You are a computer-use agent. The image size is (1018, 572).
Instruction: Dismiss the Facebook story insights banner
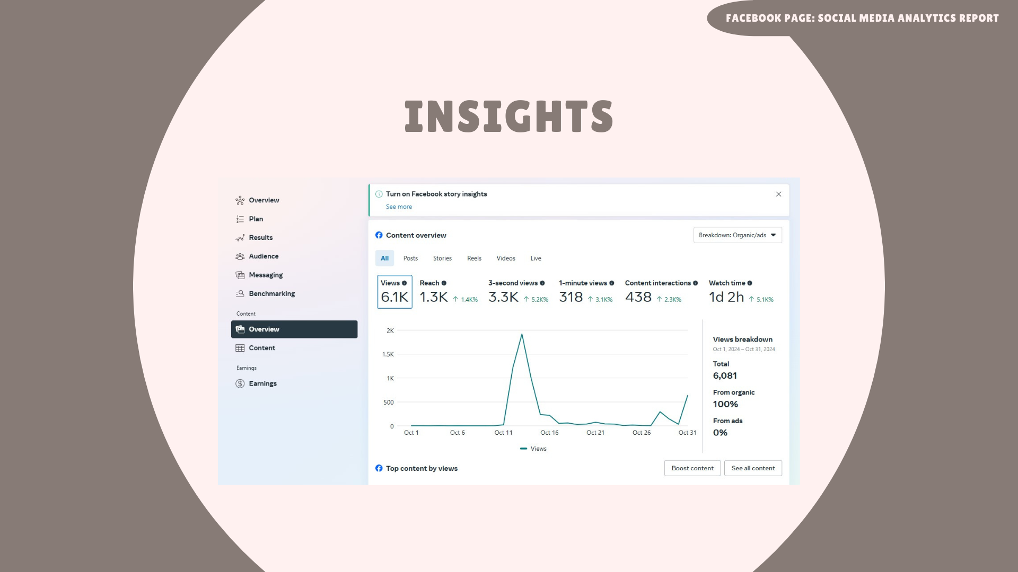coord(778,194)
